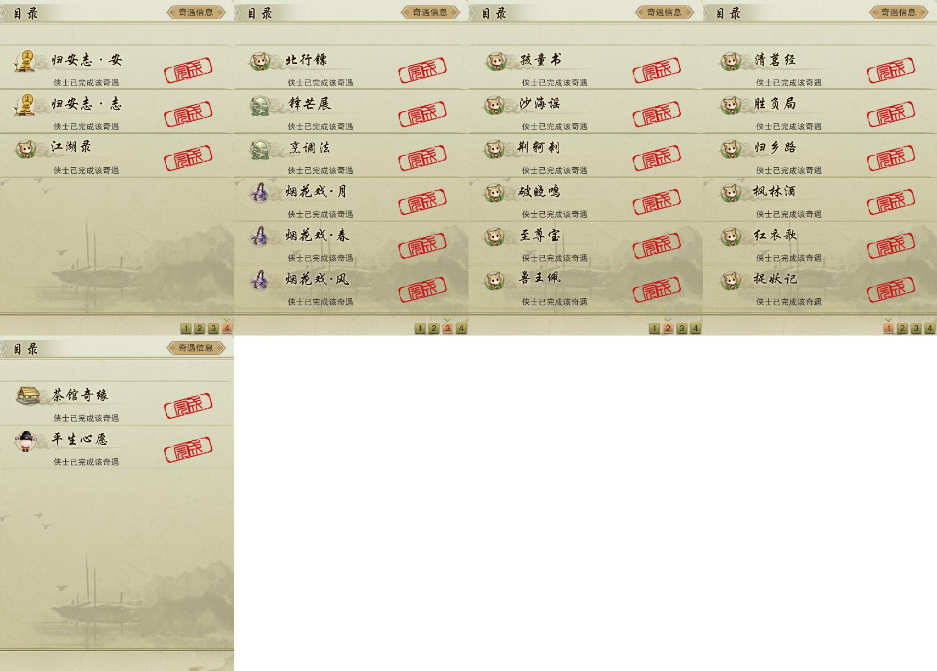
Task: Click the red completion stamp beside 清茗经
Action: click(x=891, y=71)
